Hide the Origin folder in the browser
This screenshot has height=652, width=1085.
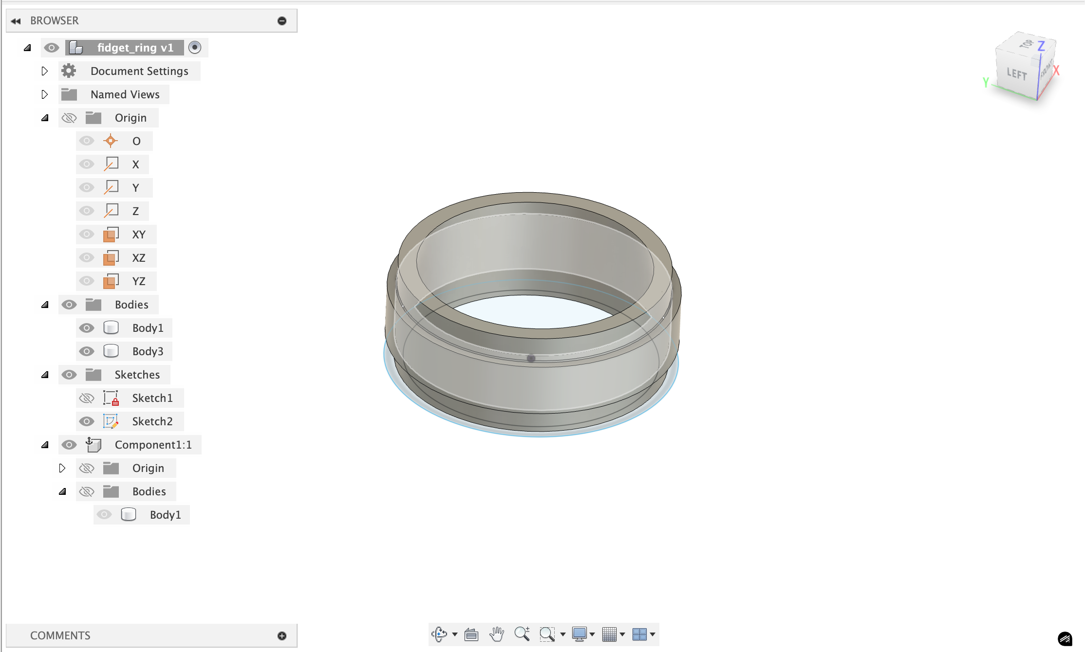69,117
